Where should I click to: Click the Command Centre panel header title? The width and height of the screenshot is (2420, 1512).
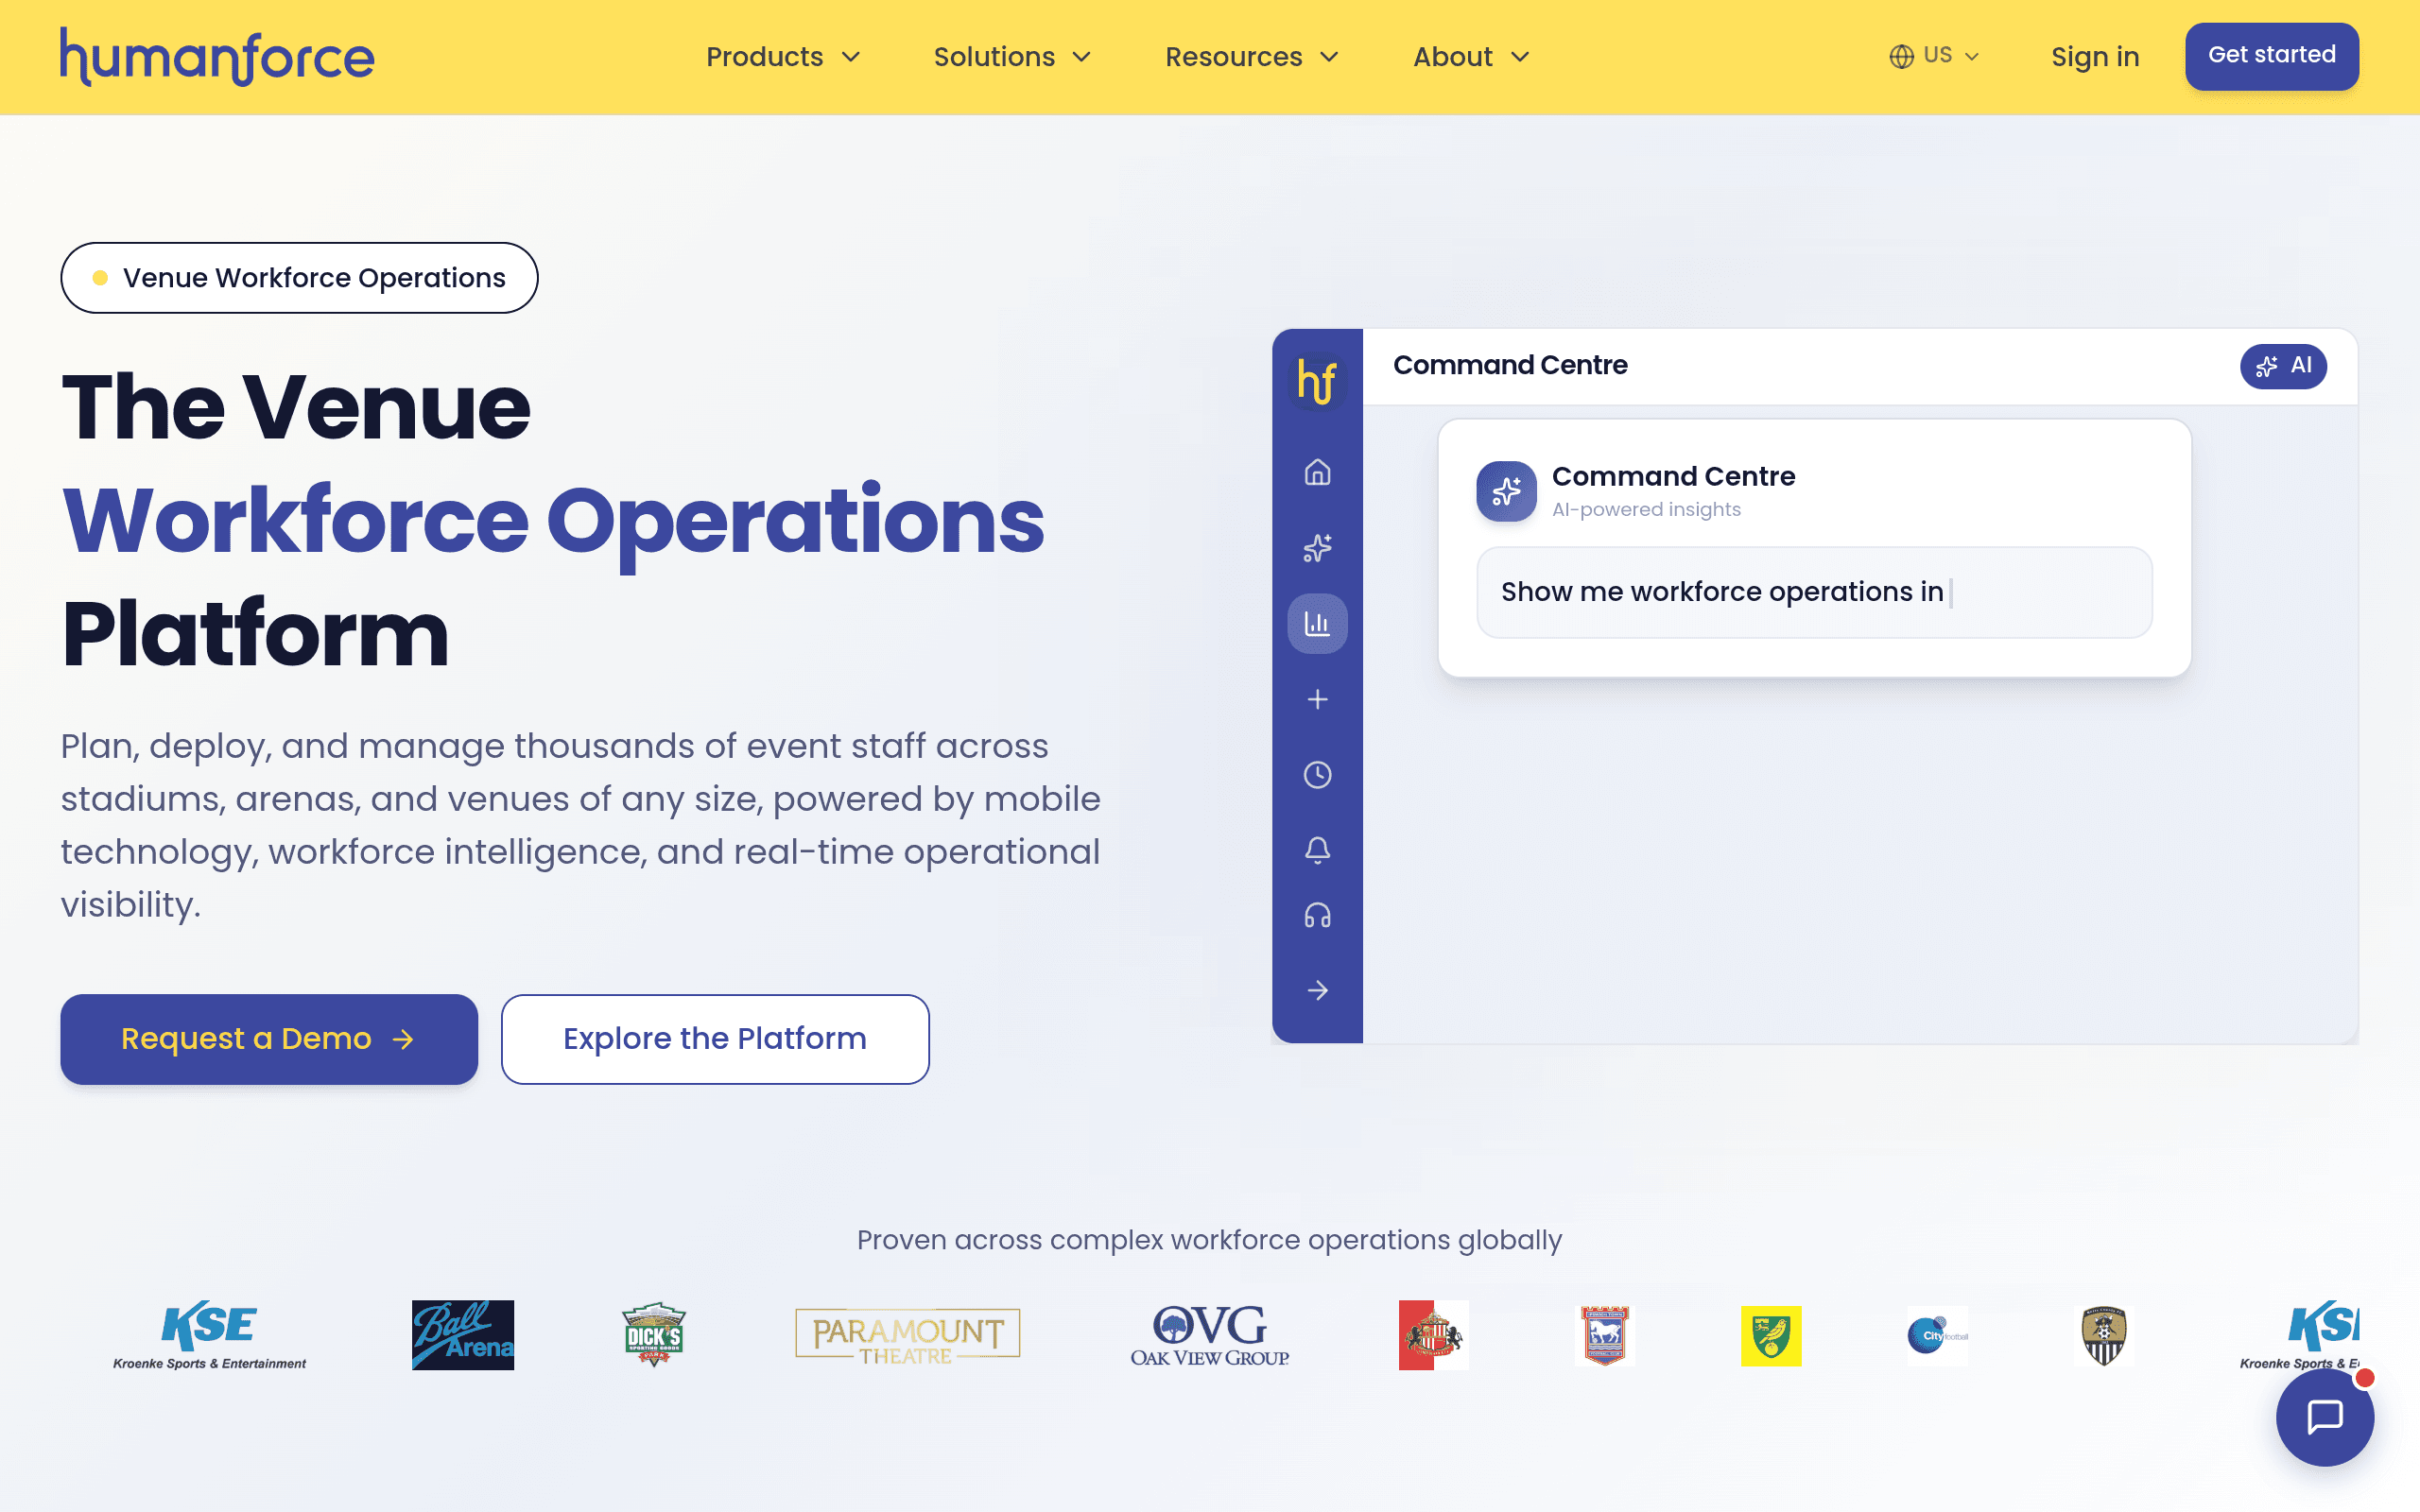[x=1510, y=365]
